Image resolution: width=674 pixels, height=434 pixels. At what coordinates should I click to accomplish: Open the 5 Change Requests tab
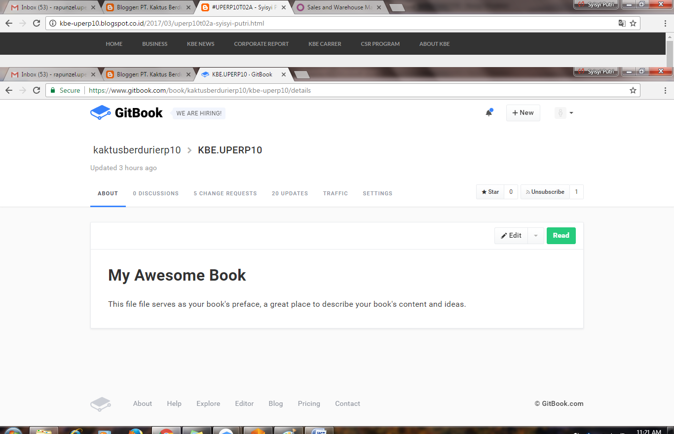(x=225, y=193)
